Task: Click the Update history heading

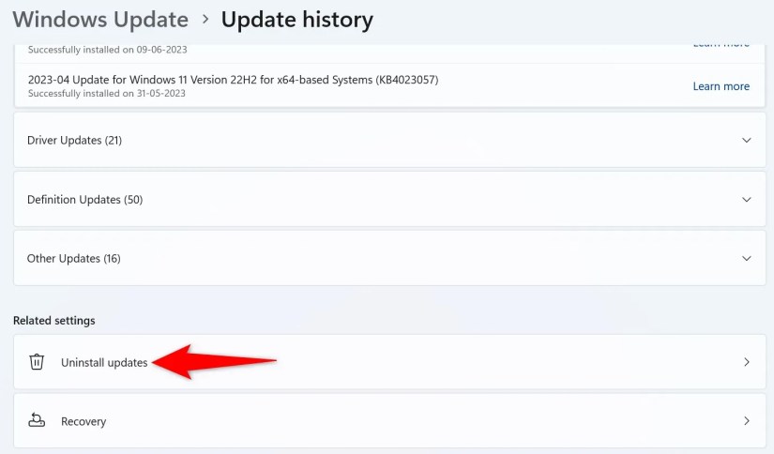Action: 297,20
